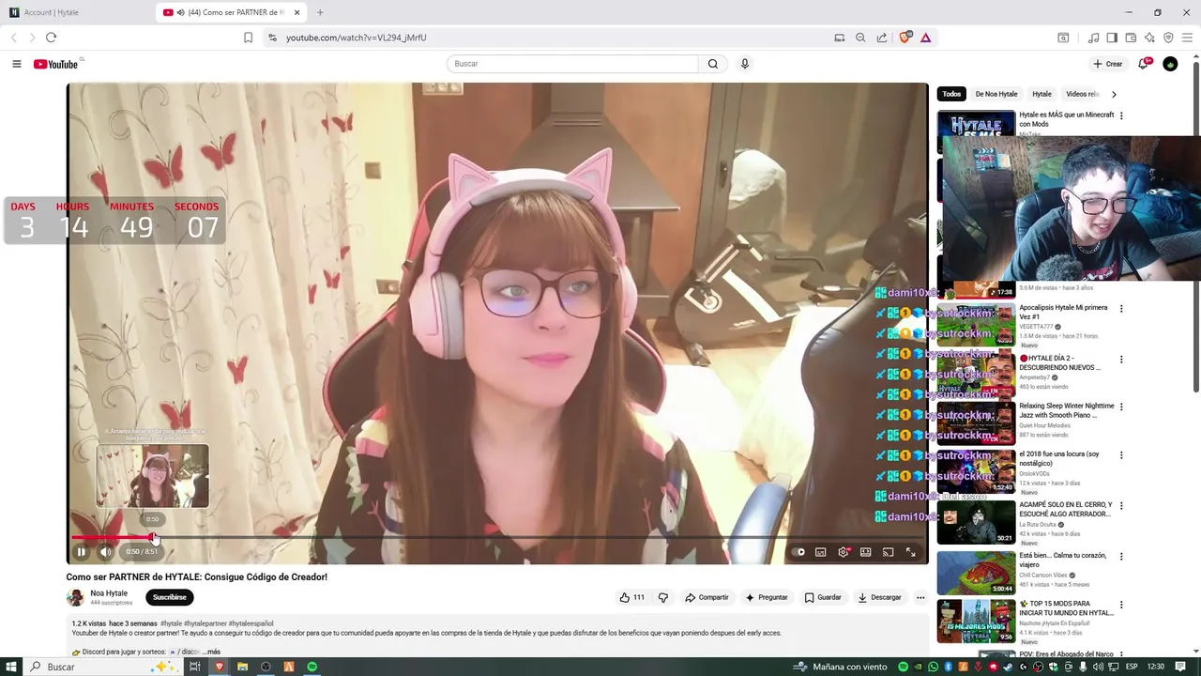Click the Preguntar button

767,597
